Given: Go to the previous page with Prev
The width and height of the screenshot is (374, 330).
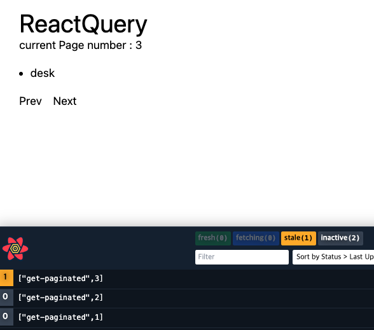Looking at the screenshot, I should 31,101.
